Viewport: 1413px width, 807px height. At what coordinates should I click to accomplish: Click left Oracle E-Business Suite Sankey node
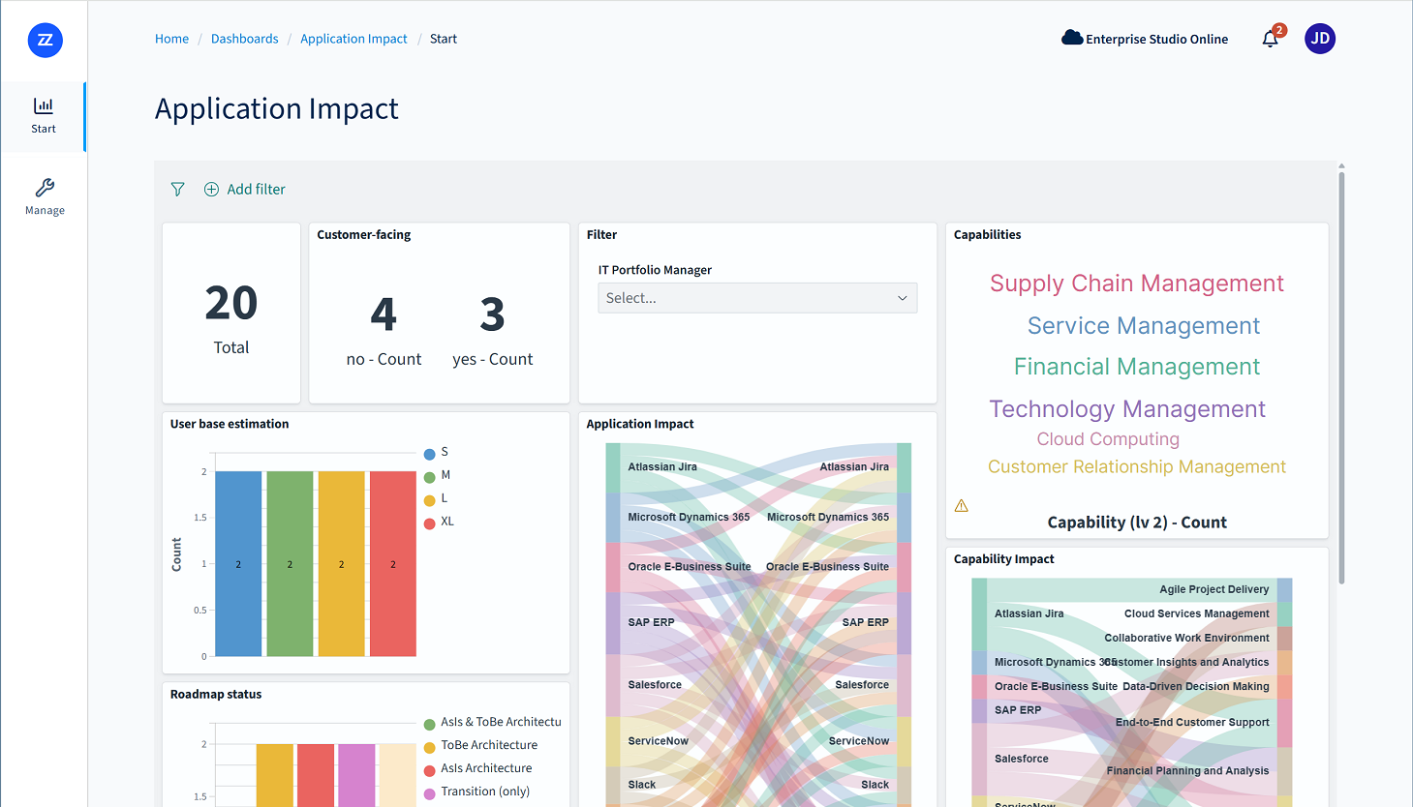pyautogui.click(x=613, y=567)
